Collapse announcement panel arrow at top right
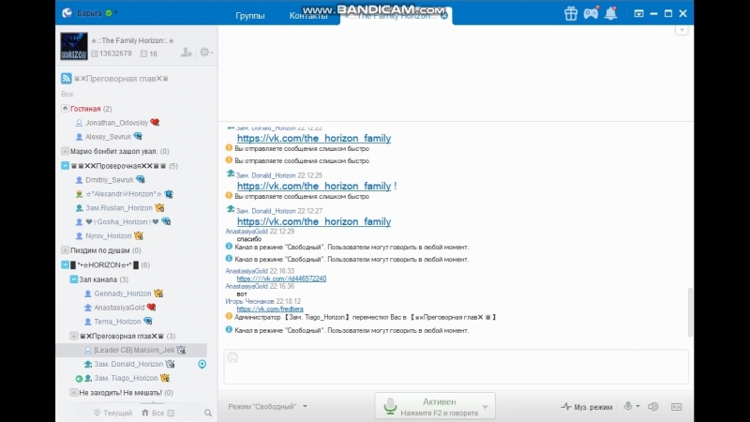 [682, 30]
